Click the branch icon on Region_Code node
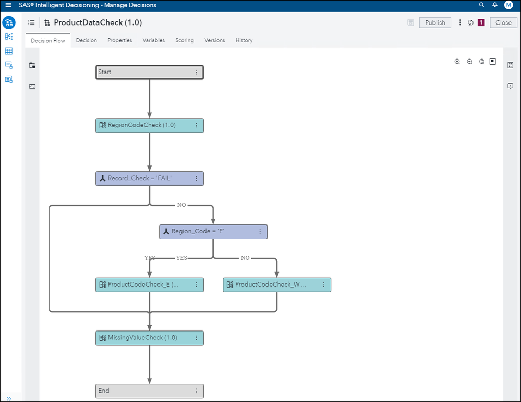521x402 pixels. [166, 231]
